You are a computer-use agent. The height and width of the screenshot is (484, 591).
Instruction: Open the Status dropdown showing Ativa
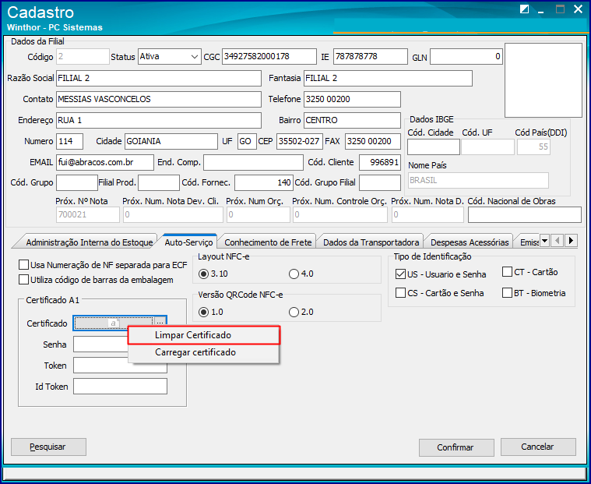[x=195, y=57]
